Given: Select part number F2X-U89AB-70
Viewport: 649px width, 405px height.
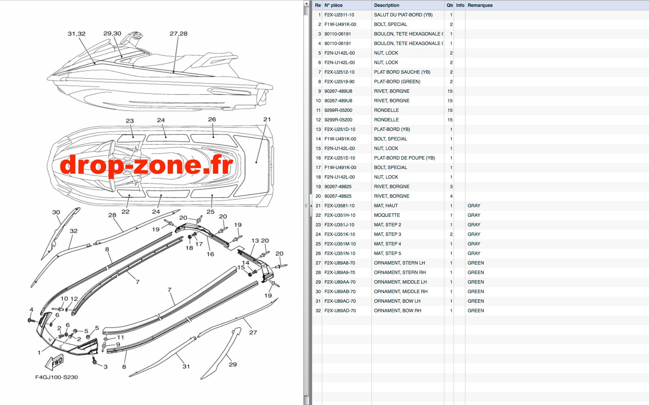Looking at the screenshot, I should pos(340,292).
